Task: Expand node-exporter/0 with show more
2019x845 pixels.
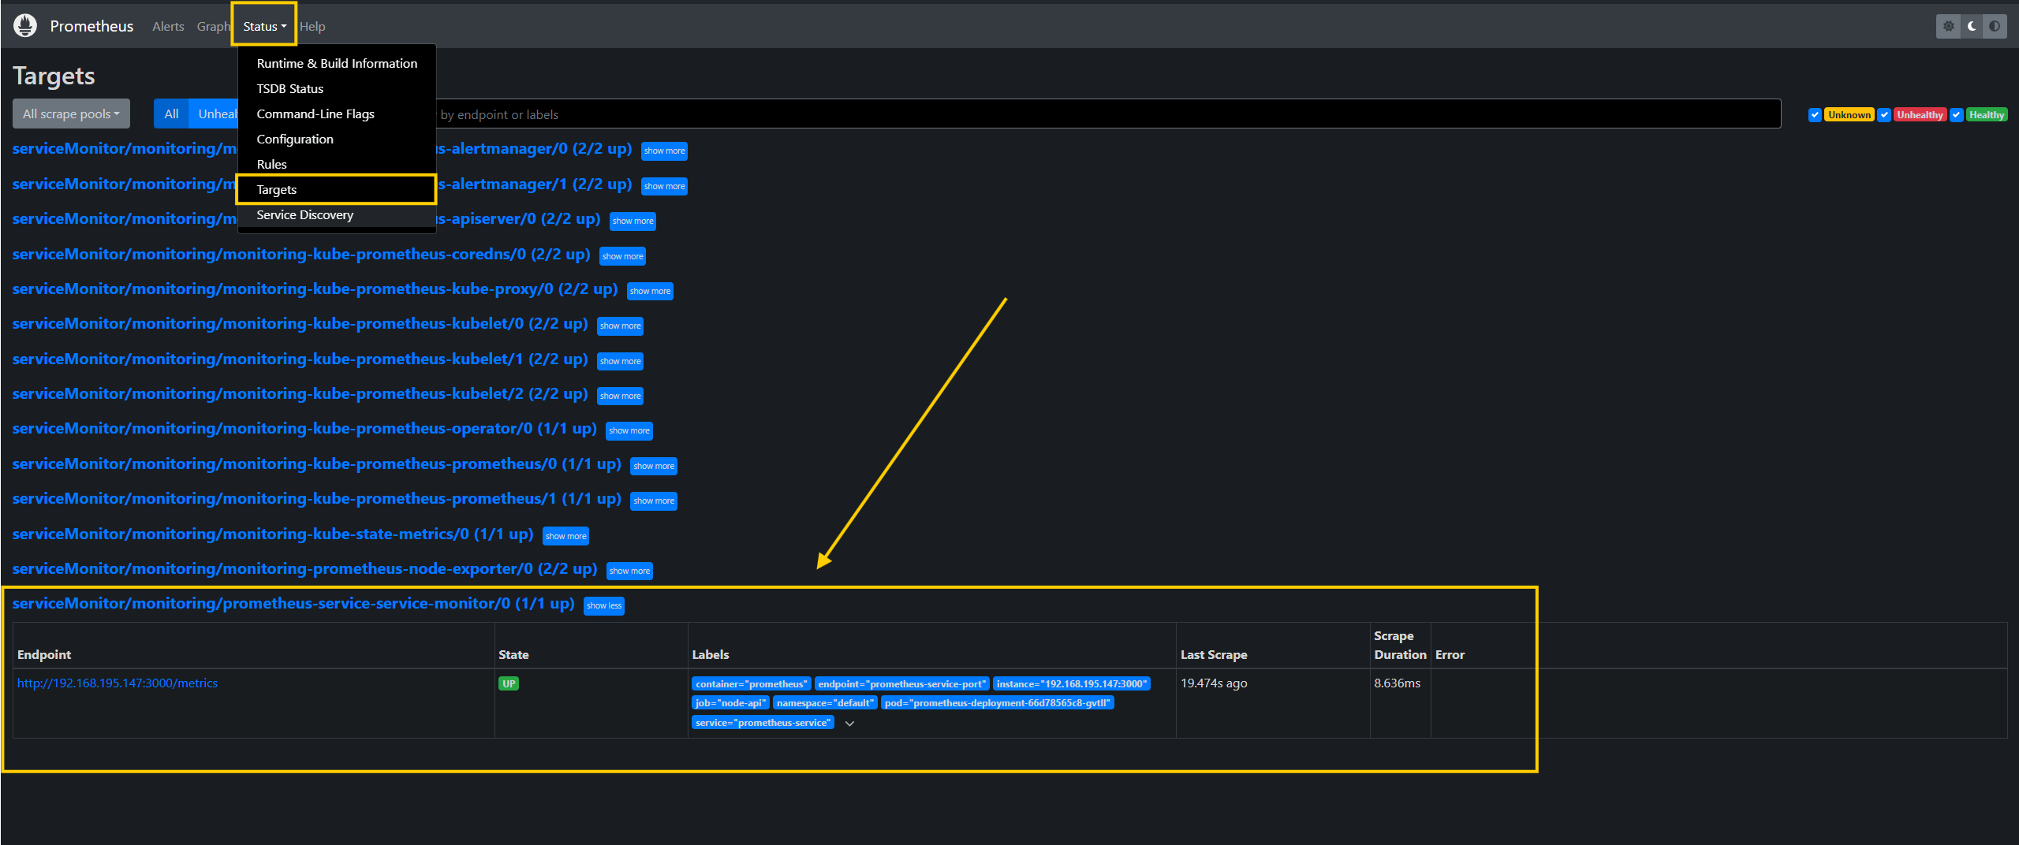Action: tap(629, 571)
